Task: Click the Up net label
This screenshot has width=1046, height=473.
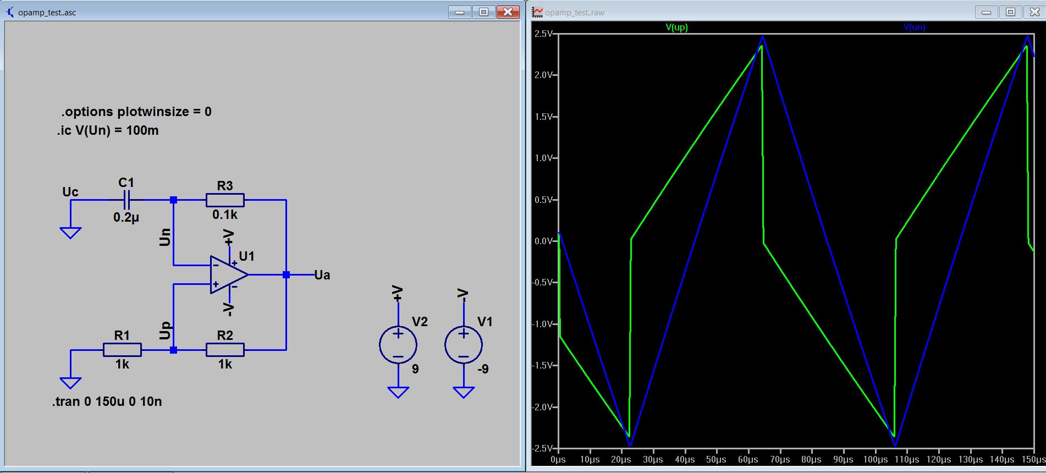Action: [164, 331]
